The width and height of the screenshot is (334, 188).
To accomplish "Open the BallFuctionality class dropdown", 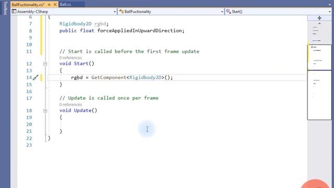I will 171,11.
